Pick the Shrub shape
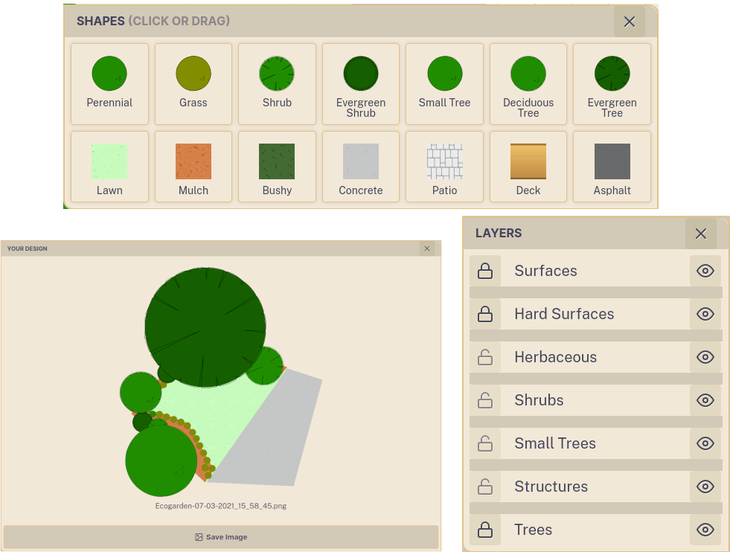The width and height of the screenshot is (730, 552). (x=277, y=83)
